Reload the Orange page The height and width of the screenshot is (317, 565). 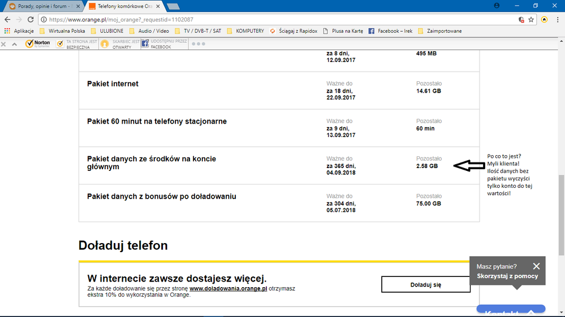(31, 19)
